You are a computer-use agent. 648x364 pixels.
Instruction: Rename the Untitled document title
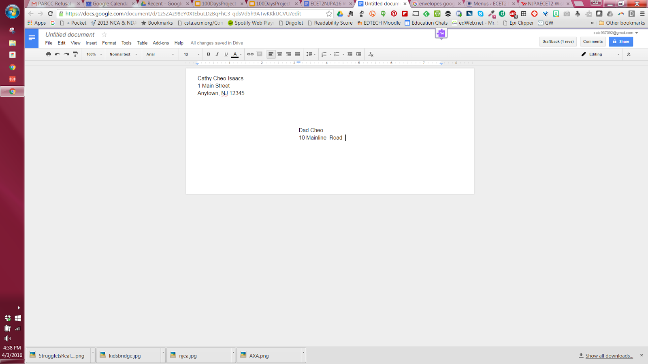tap(70, 35)
